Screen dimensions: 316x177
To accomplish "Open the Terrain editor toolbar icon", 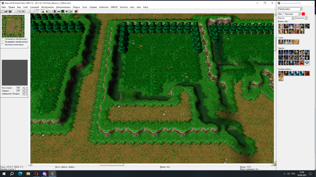I will click(x=43, y=11).
